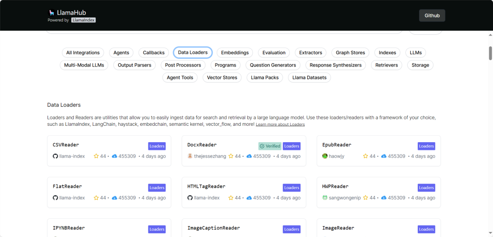Click download cloud icon on EpubReader card

[383, 156]
